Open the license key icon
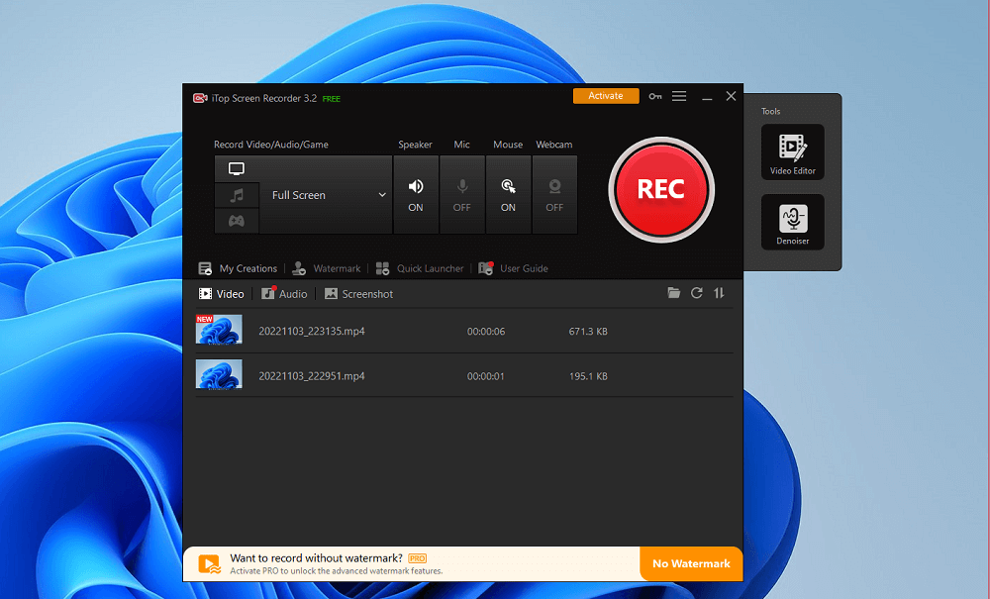 pos(655,97)
